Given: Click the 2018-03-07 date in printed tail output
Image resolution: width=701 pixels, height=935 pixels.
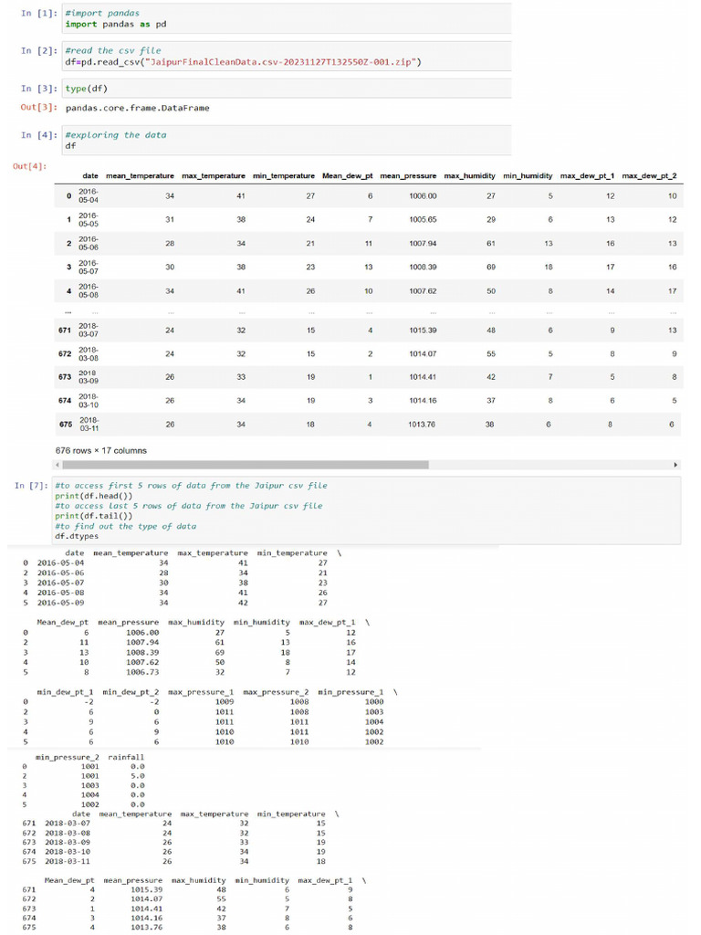Looking at the screenshot, I should (68, 824).
